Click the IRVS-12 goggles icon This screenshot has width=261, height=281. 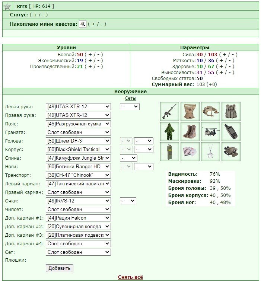coord(231,151)
